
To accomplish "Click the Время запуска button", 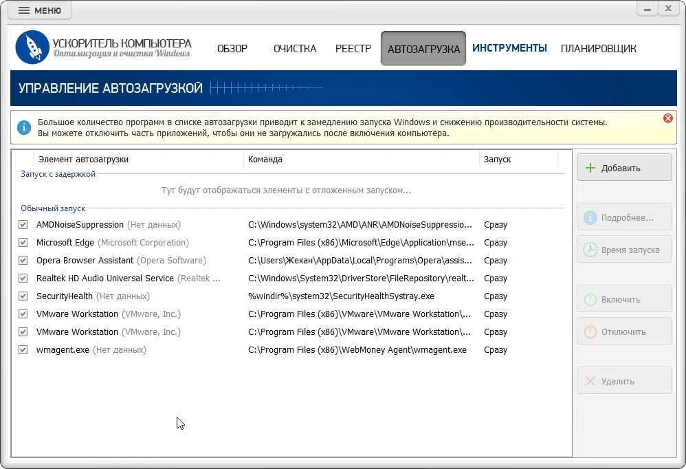I will (624, 250).
